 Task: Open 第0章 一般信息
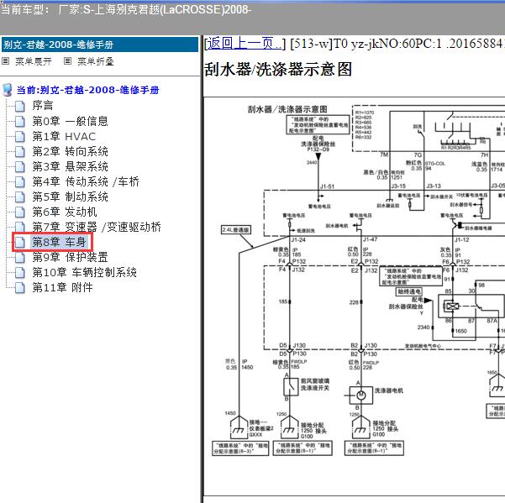pyautogui.click(x=71, y=121)
